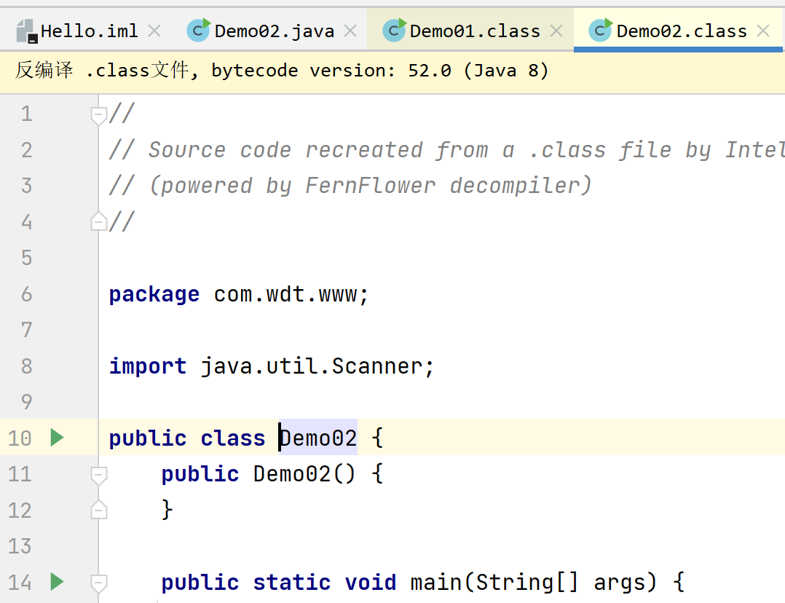Switch to the Demo01.class tab
Image resolution: width=785 pixels, height=603 pixels.
[475, 31]
